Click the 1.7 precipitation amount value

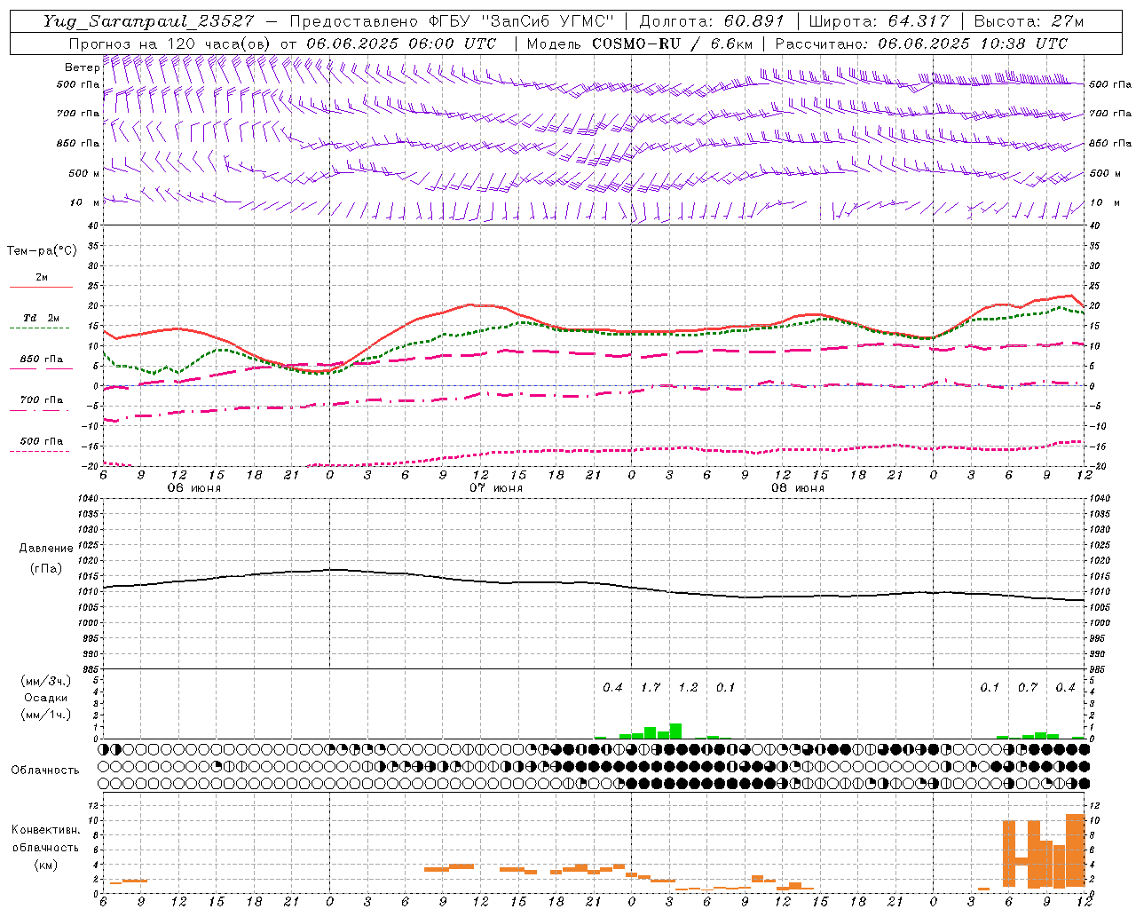[x=651, y=688]
